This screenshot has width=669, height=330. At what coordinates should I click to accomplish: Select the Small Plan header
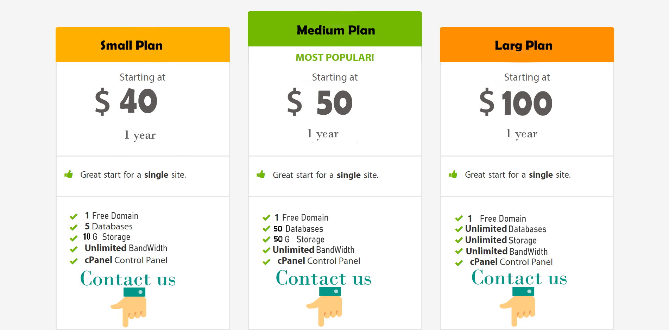(x=143, y=45)
